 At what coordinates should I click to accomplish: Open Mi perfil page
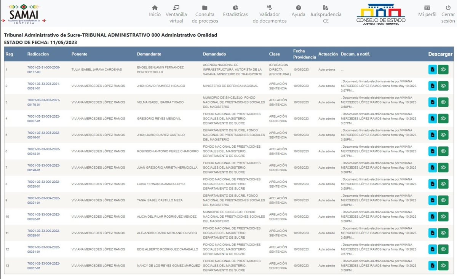coord(427,11)
